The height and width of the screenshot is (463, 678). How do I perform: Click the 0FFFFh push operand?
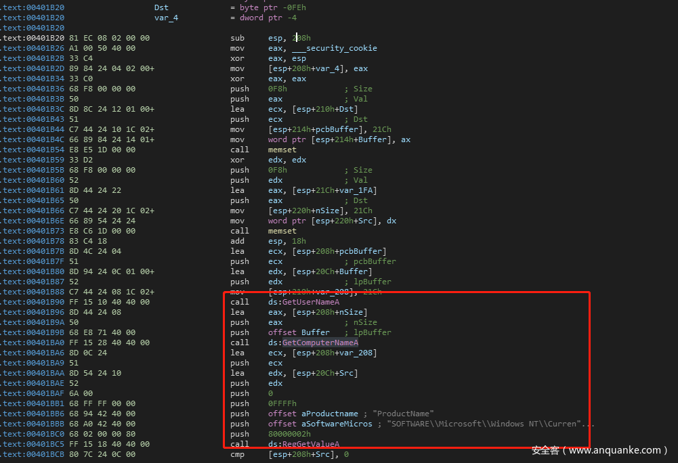pyautogui.click(x=282, y=403)
